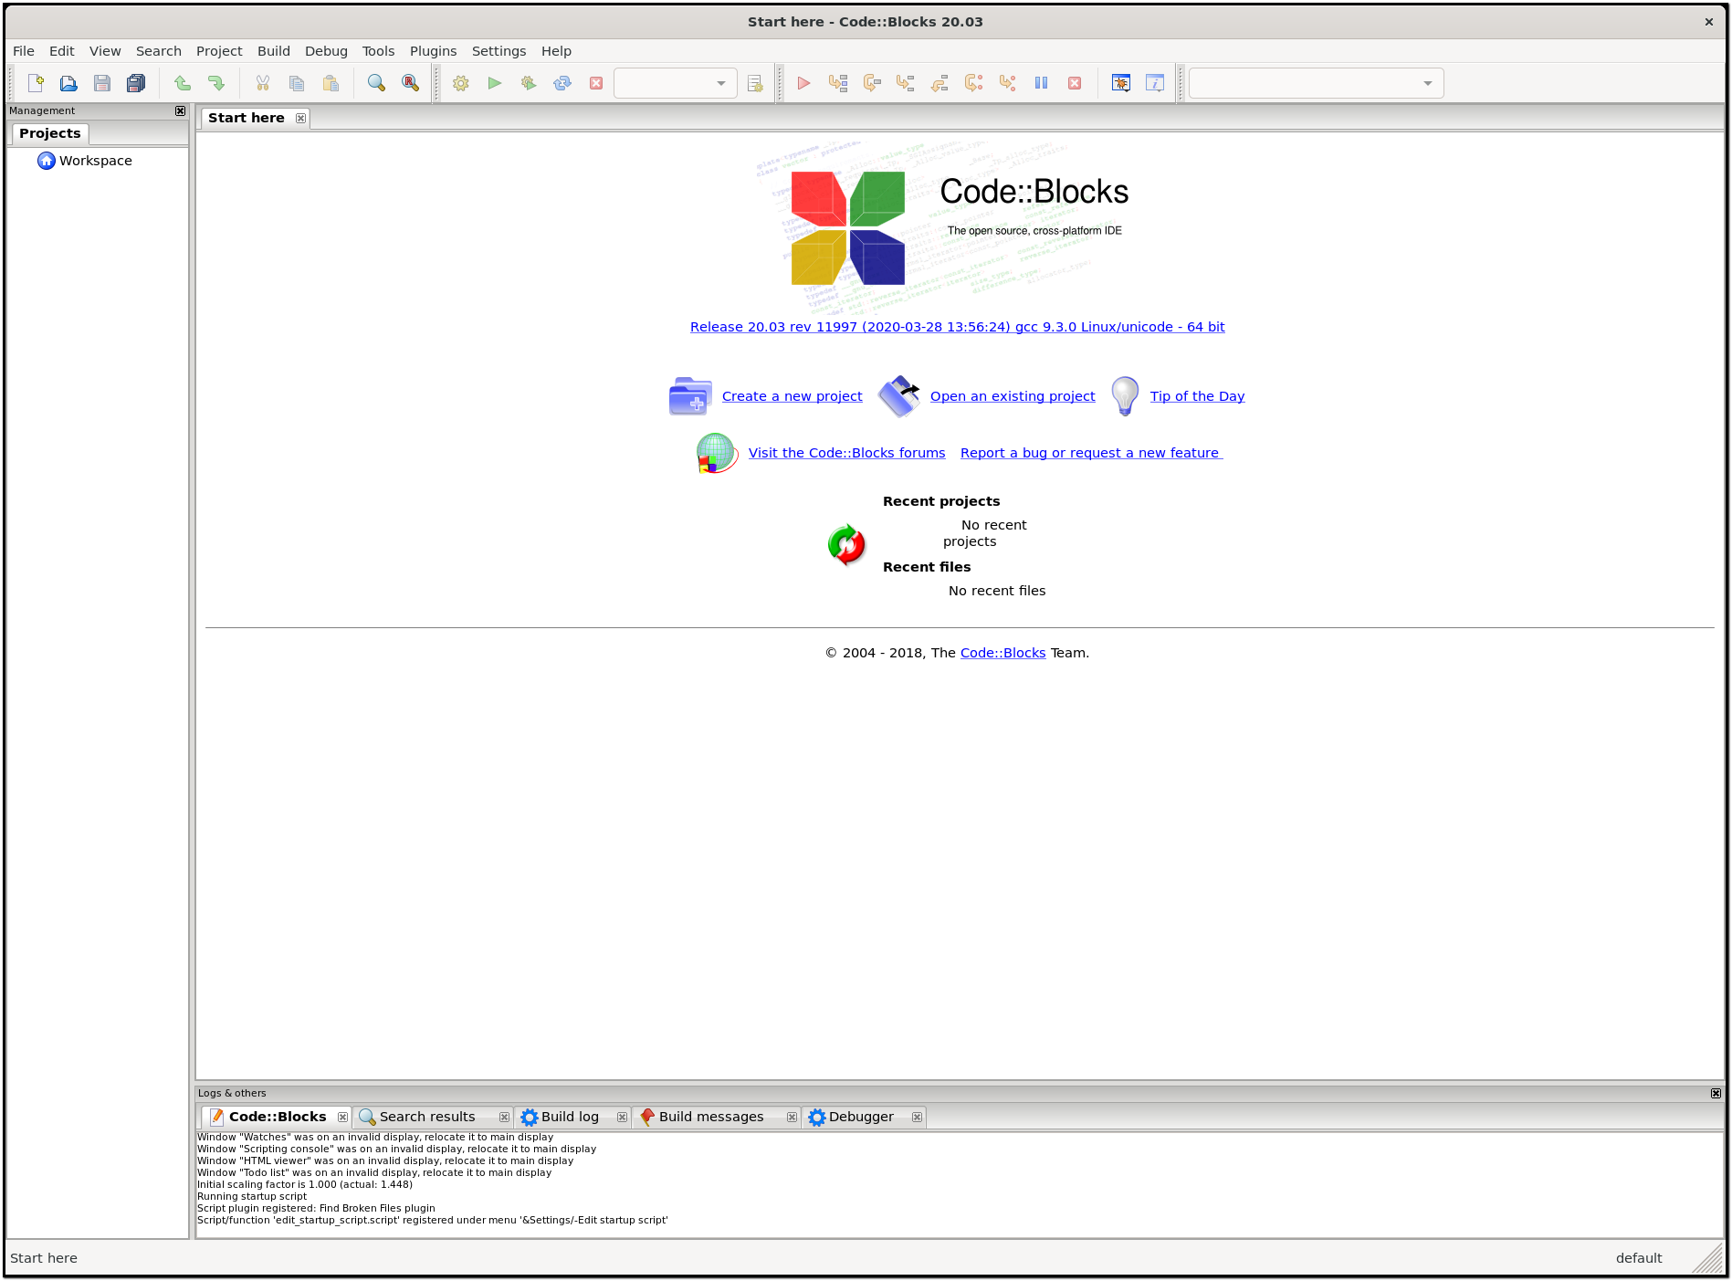
Task: Open the Plugins menu
Action: coord(433,51)
